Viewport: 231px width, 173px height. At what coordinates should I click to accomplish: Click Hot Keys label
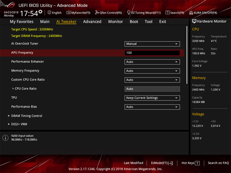pyautogui.click(x=188, y=163)
